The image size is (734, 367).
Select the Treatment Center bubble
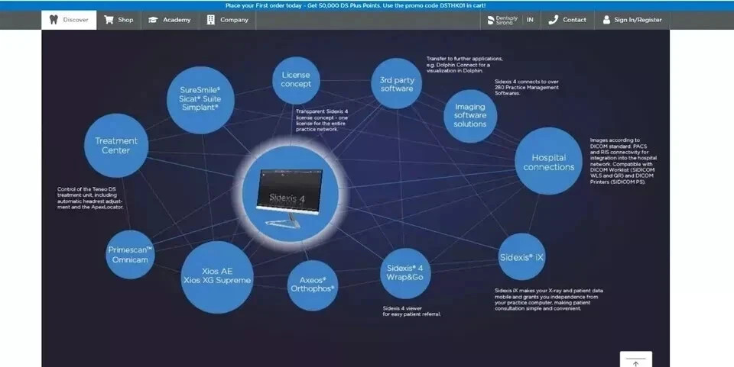click(x=116, y=145)
